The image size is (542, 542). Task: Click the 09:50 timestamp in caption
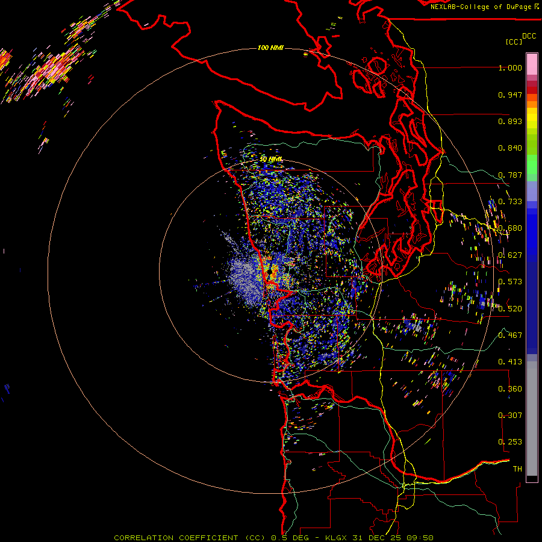pos(420,538)
